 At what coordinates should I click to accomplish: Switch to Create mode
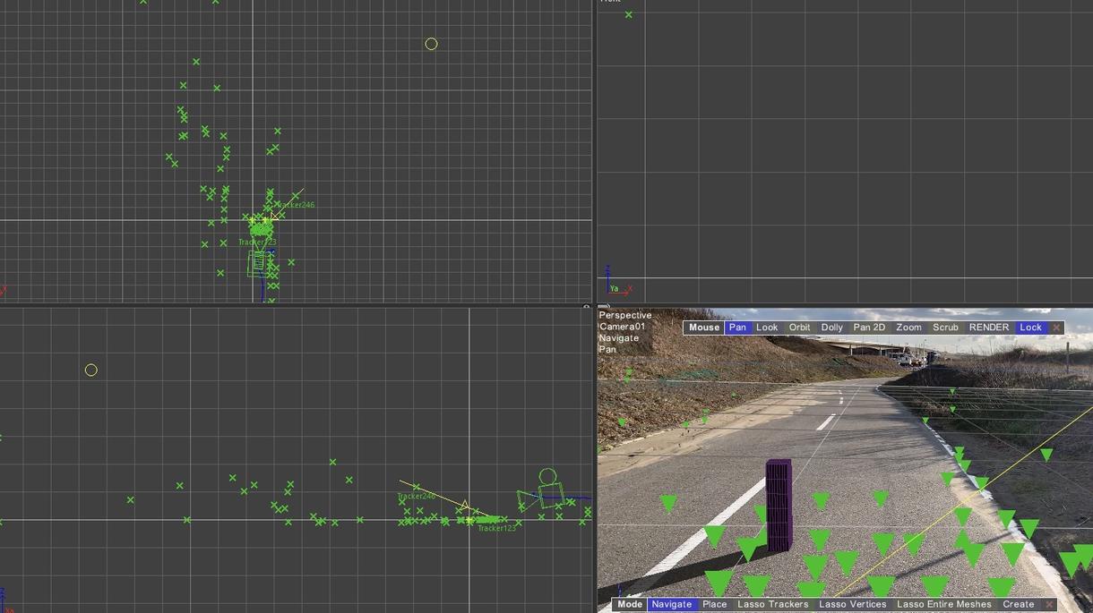(1018, 605)
